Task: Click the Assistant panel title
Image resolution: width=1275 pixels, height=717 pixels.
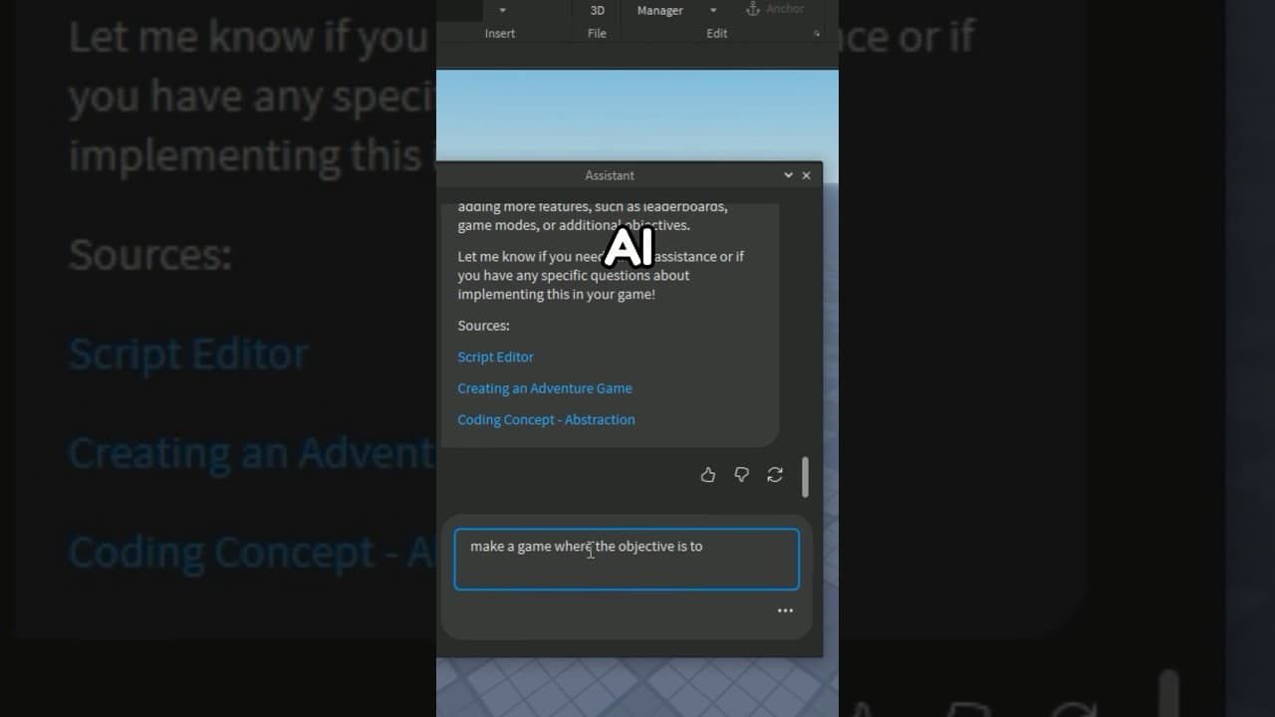Action: (x=610, y=175)
